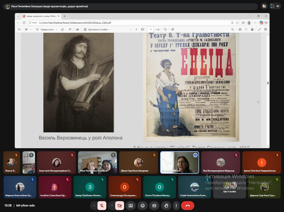The width and height of the screenshot is (284, 212).
Task: Select the Накреслити draw tool
Action: pyautogui.click(x=44, y=29)
